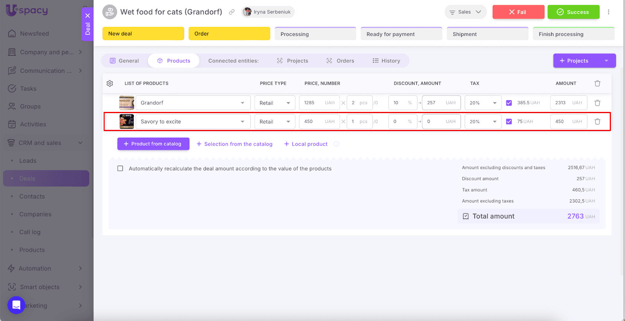Open the 20% tax dropdown for Savory row
This screenshot has height=321, width=625.
pos(483,122)
